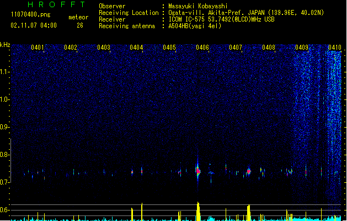Click the 0405 time marker
The width and height of the screenshot is (347, 221).
click(169, 48)
